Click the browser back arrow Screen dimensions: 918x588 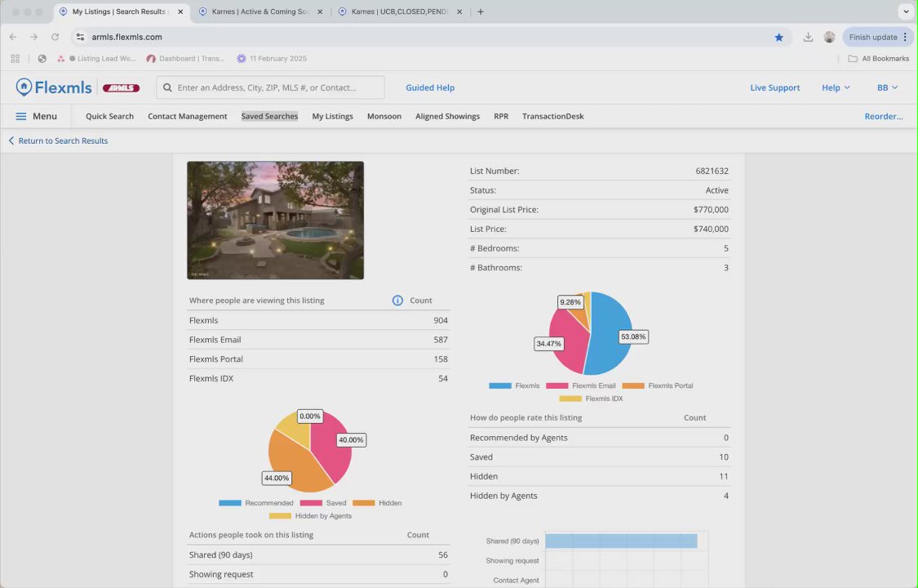click(x=13, y=37)
